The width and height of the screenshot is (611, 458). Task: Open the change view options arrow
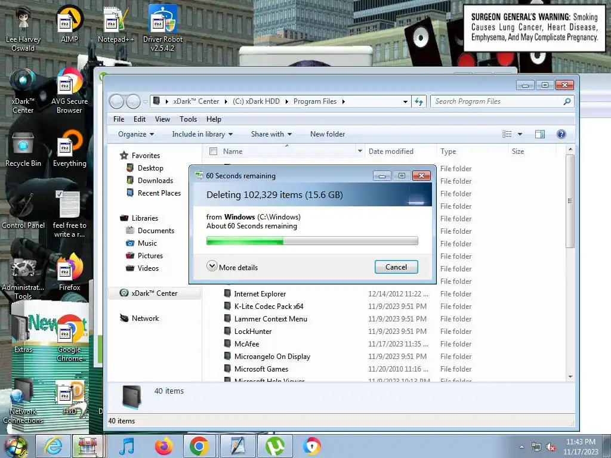[520, 134]
